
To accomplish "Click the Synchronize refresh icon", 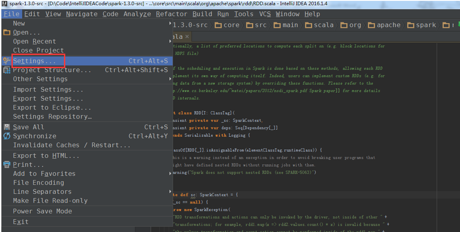I will pyautogui.click(x=7, y=136).
